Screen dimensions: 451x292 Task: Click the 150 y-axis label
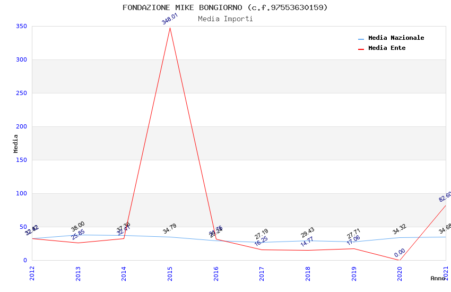click(x=21, y=160)
